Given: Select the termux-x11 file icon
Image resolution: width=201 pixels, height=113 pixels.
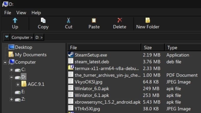Looking at the screenshot, I should (x=71, y=68).
